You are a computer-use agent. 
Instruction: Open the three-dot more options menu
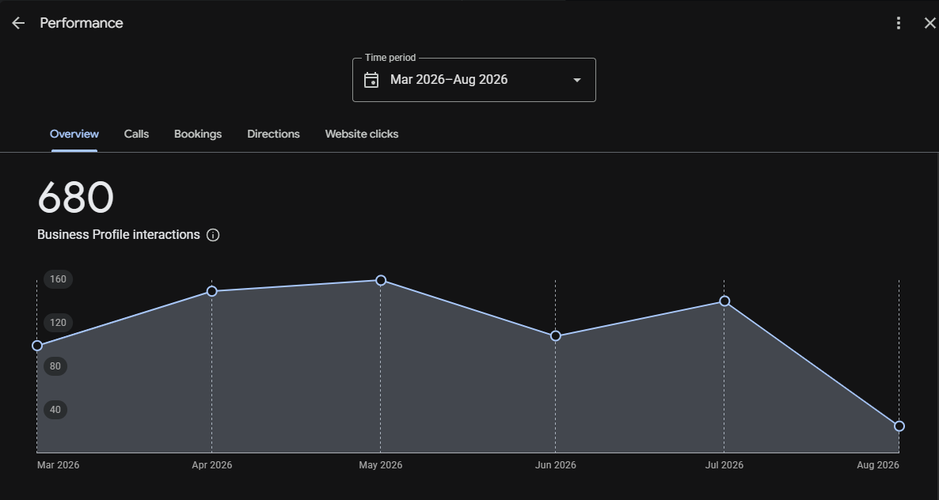pos(899,23)
